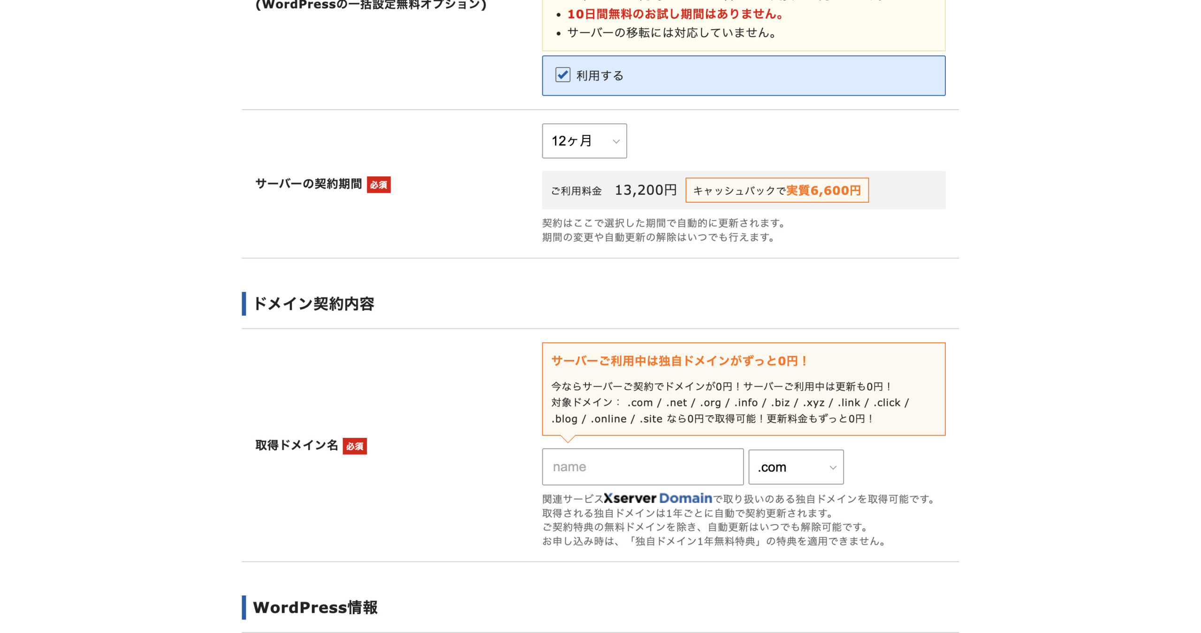This screenshot has height=633, width=1201.
Task: Click the orange 独自ドメインがずっと0円 promo heading
Action: (x=678, y=361)
